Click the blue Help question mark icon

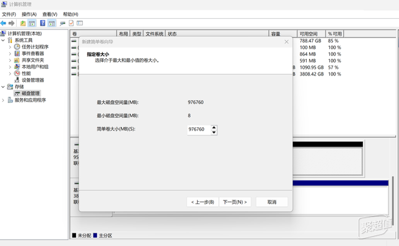coord(42,23)
